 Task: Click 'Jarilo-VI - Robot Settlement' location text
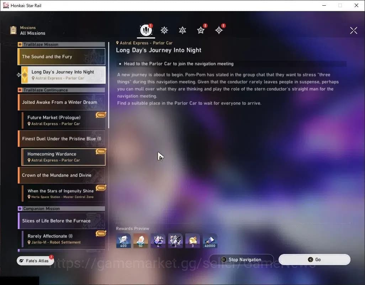coord(56,242)
